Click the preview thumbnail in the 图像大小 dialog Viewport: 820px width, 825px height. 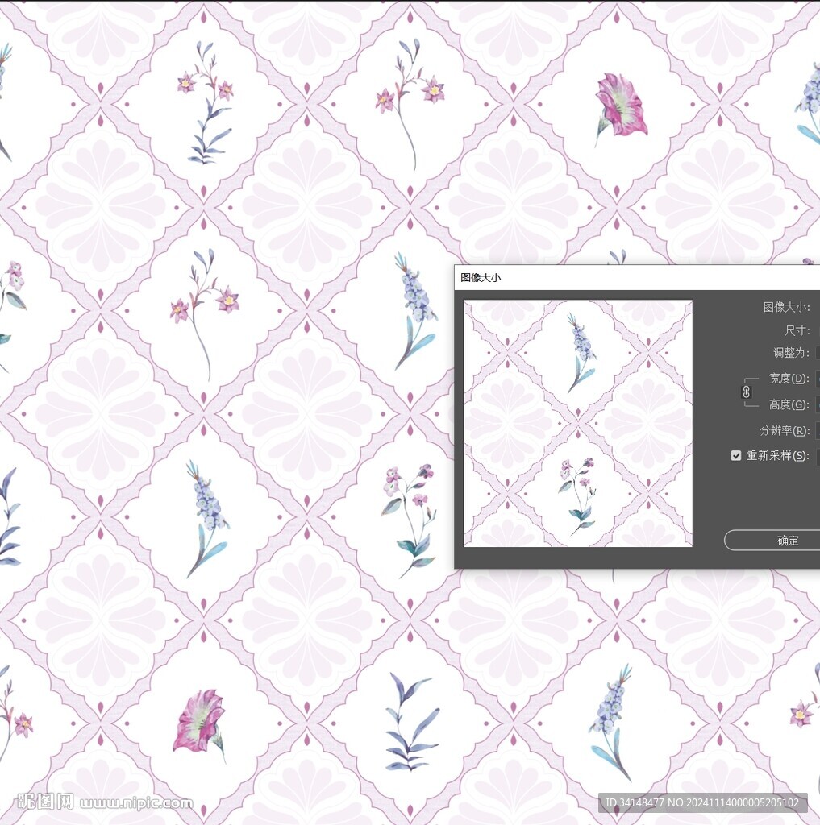pyautogui.click(x=578, y=424)
